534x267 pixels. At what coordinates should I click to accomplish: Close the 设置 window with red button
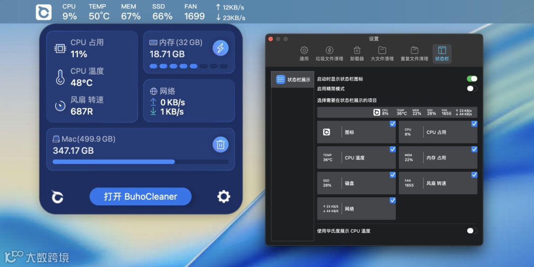[271, 39]
